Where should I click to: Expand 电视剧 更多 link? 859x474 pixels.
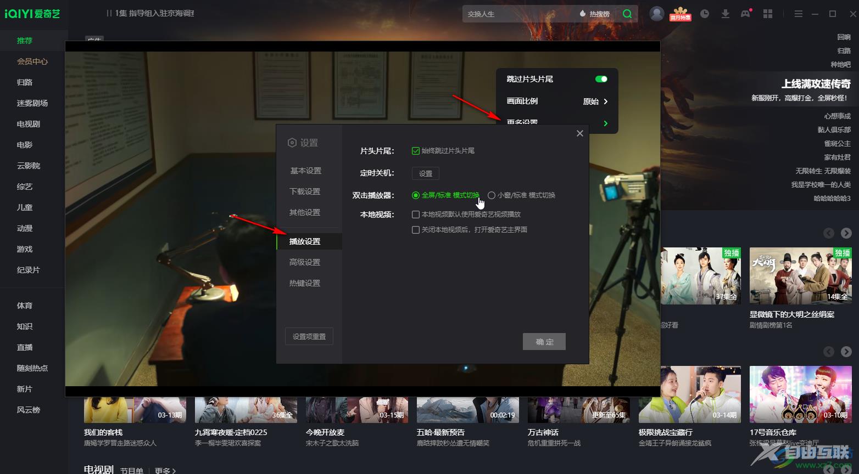165,471
